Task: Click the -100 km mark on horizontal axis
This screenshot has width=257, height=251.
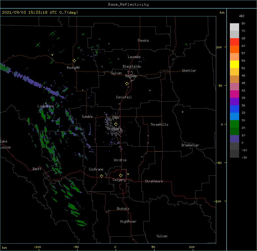Action: [x=37, y=247]
